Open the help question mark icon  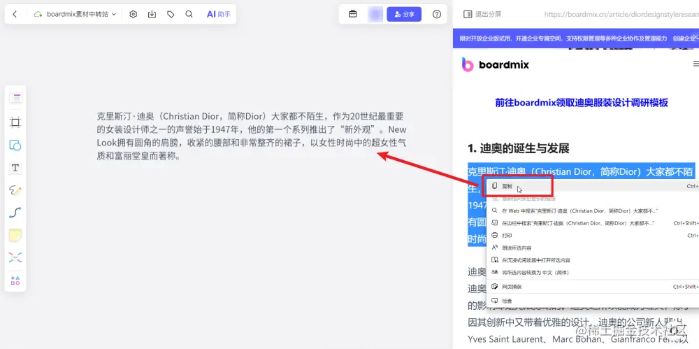coord(437,14)
